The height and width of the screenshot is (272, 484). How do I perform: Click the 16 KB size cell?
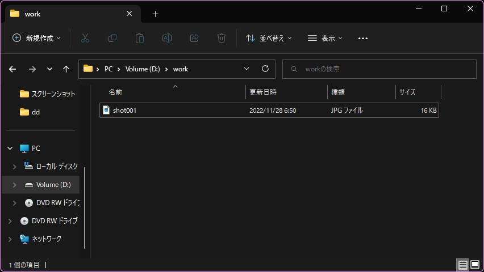tap(428, 110)
